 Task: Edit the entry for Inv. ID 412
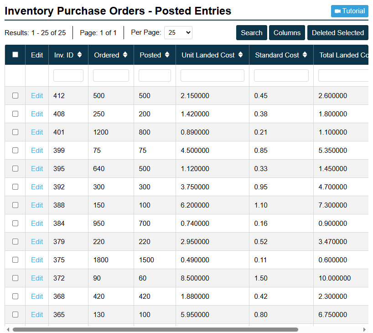pyautogui.click(x=37, y=96)
